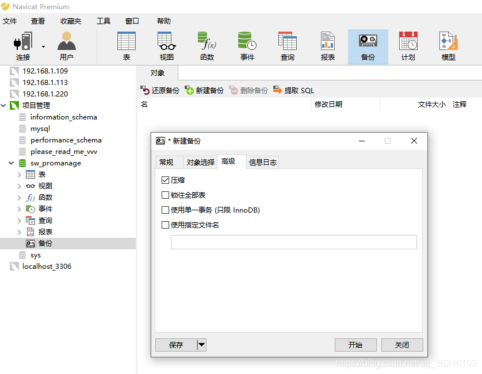Click the 对象 tab in main panel
The image size is (482, 374).
click(x=158, y=73)
